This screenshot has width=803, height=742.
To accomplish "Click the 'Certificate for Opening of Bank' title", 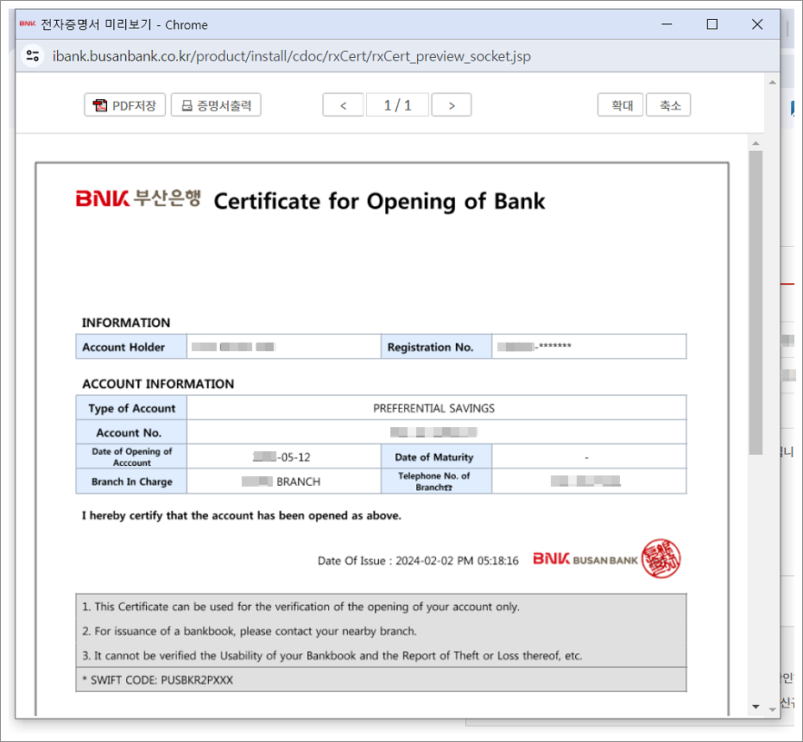I will [379, 201].
